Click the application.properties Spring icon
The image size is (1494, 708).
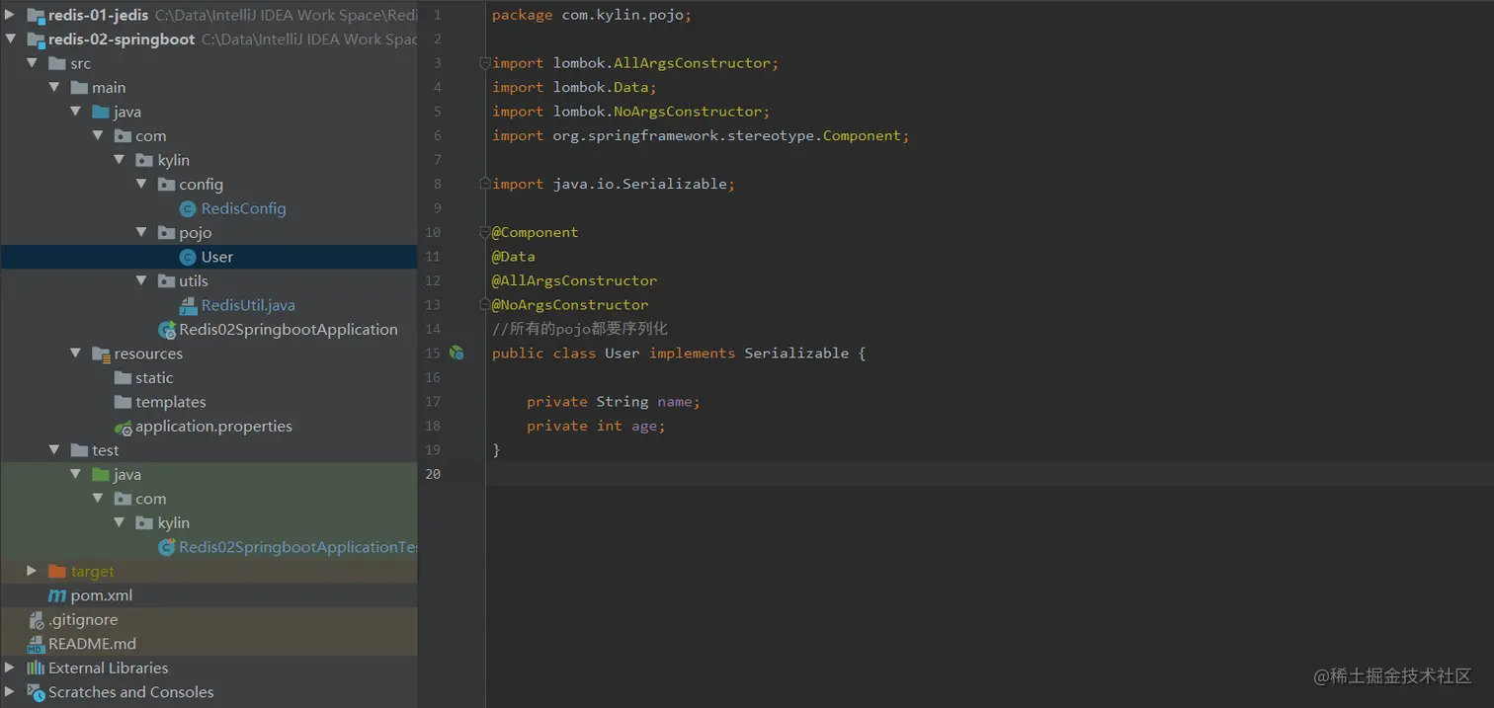click(123, 427)
